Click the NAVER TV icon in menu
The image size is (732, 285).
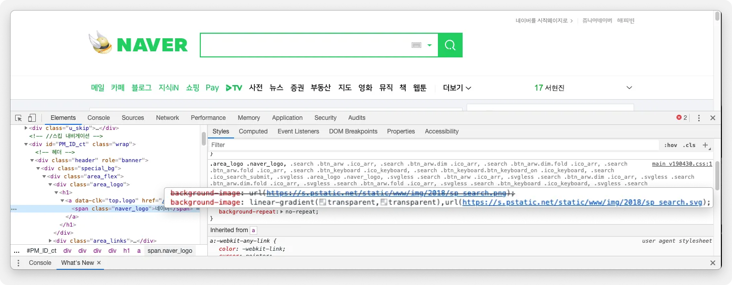coord(234,88)
